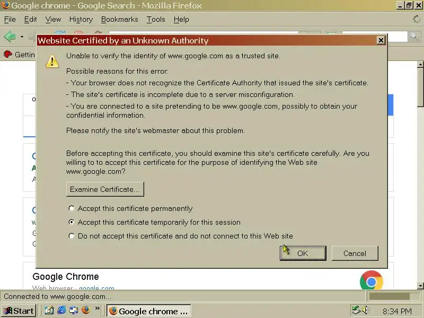
Task: Launch Firefox from the quick launch bar
Action: pos(86,310)
